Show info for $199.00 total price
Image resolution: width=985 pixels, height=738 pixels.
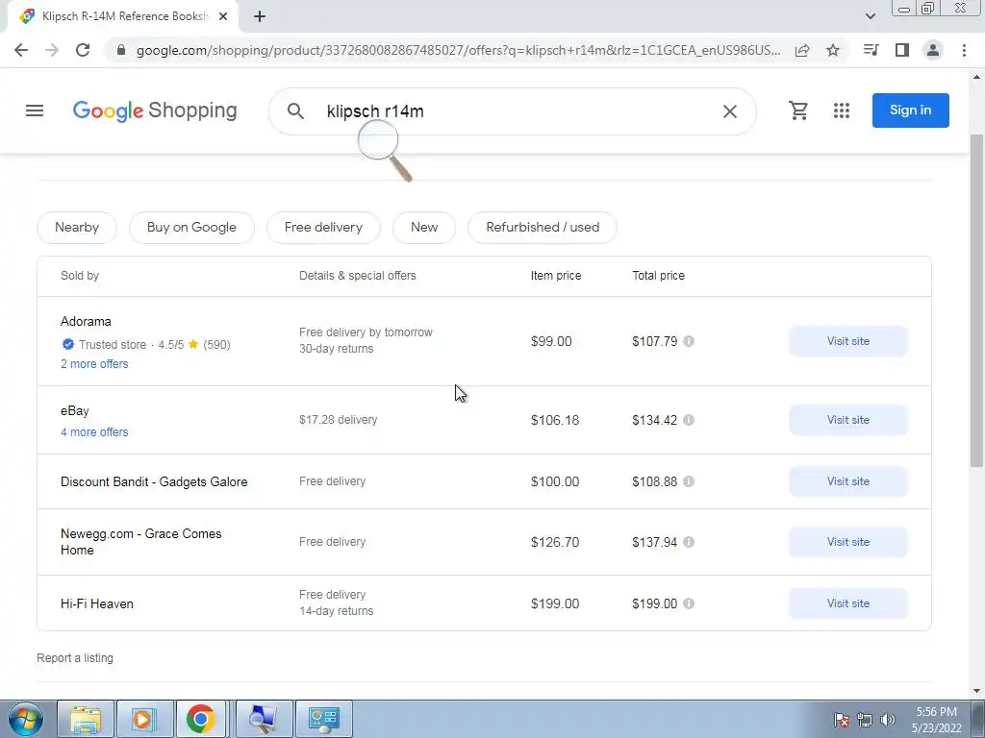tap(689, 603)
